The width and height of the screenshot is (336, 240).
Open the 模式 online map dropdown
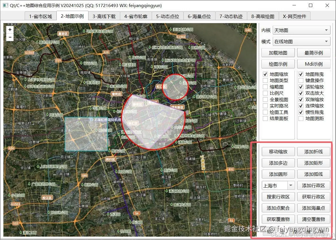click(301, 41)
